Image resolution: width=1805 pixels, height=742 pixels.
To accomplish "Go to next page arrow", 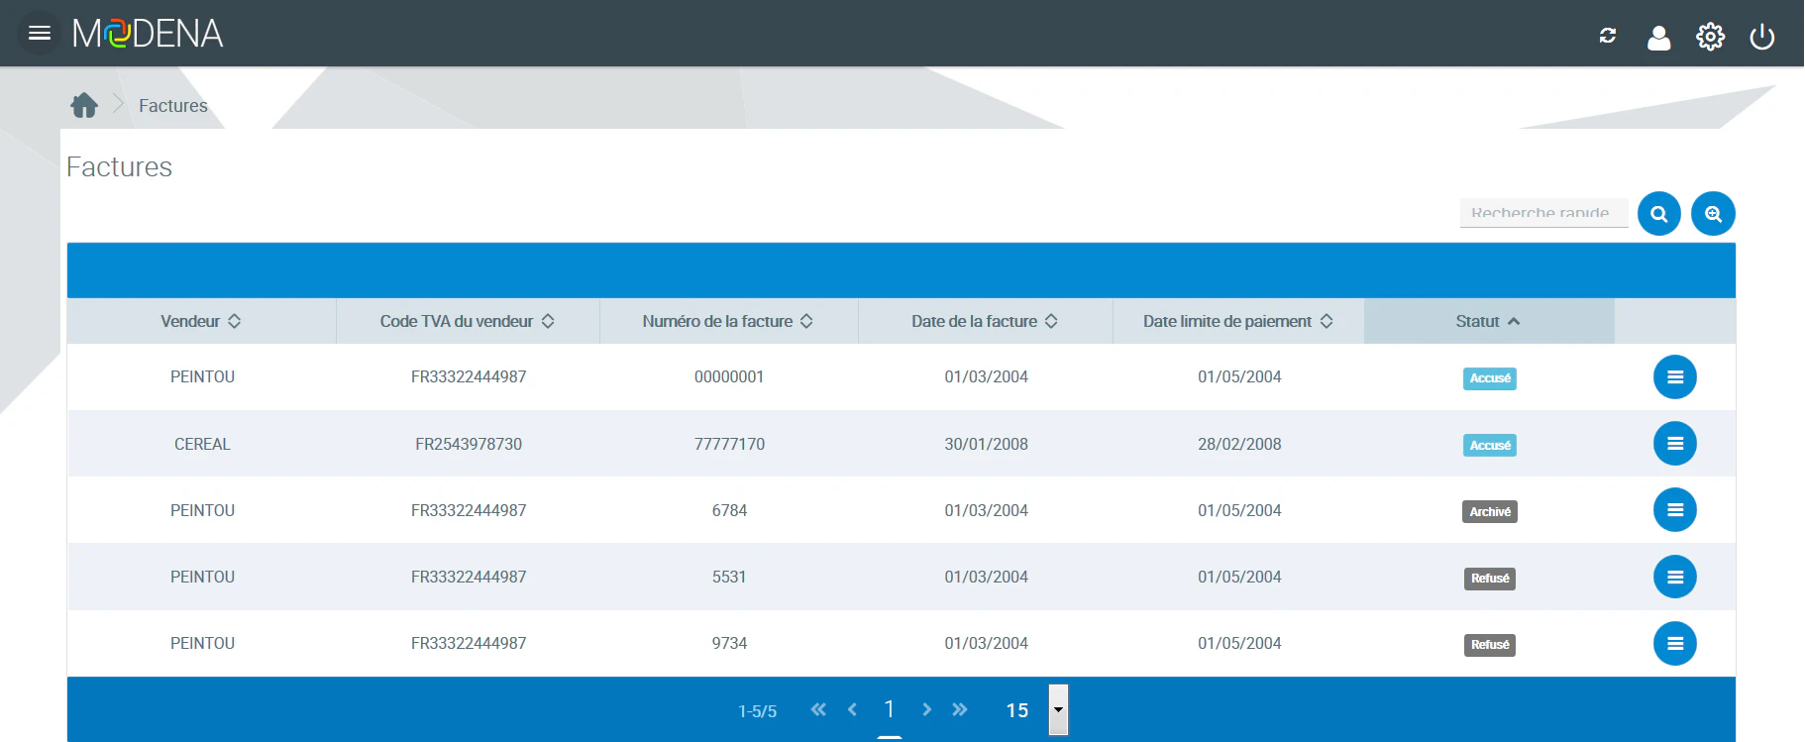I will tap(926, 709).
